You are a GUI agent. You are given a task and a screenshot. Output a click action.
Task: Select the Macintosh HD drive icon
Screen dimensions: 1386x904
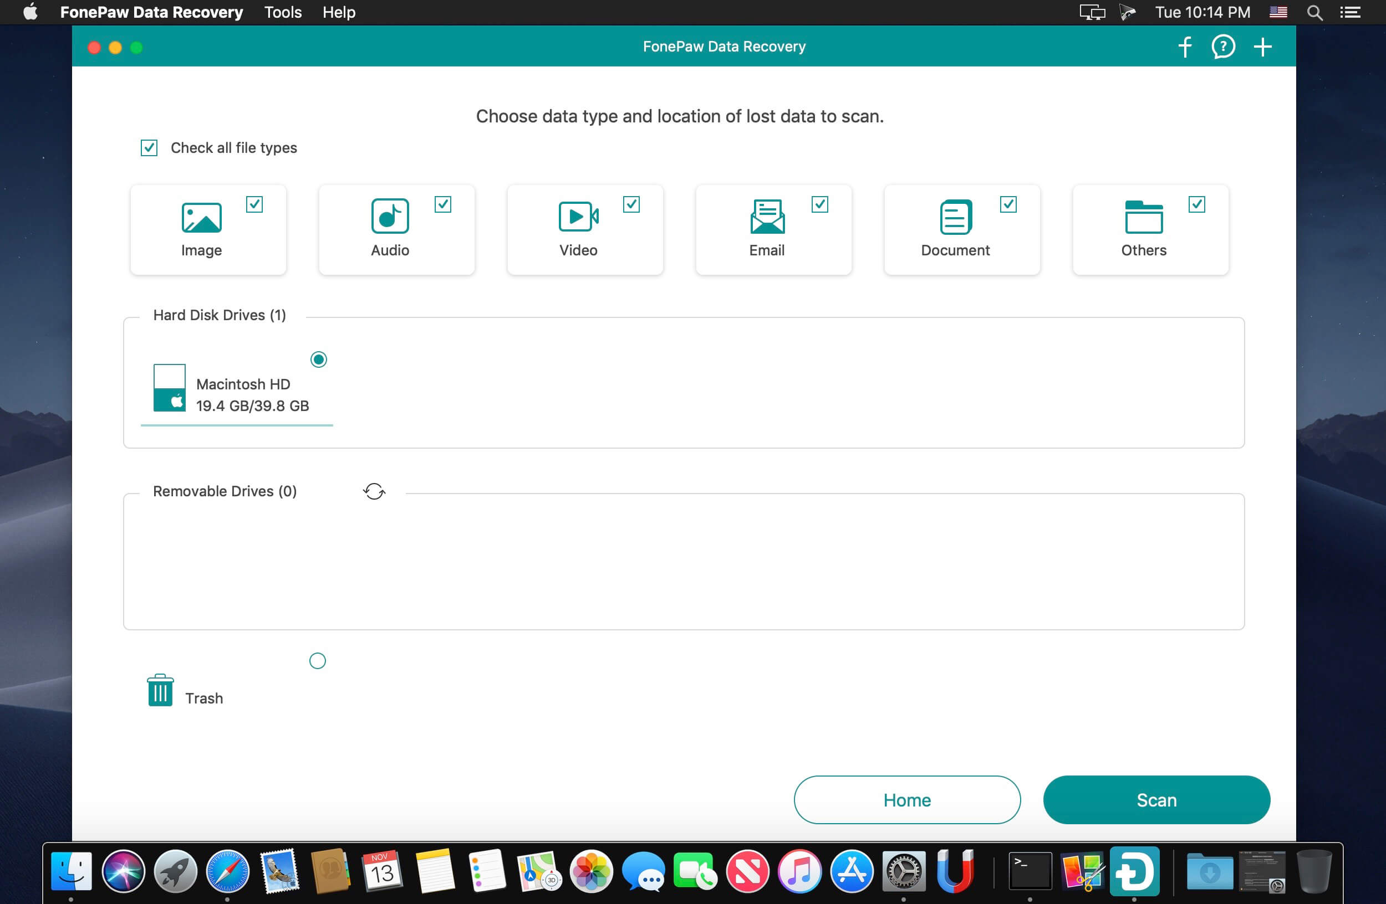pyautogui.click(x=170, y=387)
